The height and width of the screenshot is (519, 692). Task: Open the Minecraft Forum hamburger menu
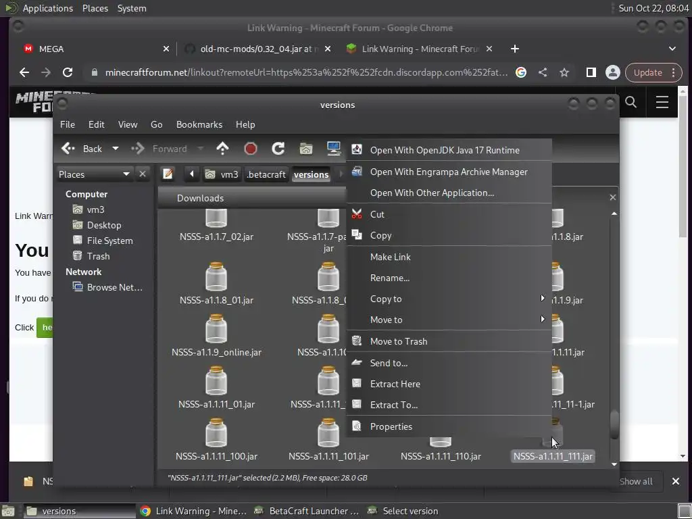click(x=662, y=103)
